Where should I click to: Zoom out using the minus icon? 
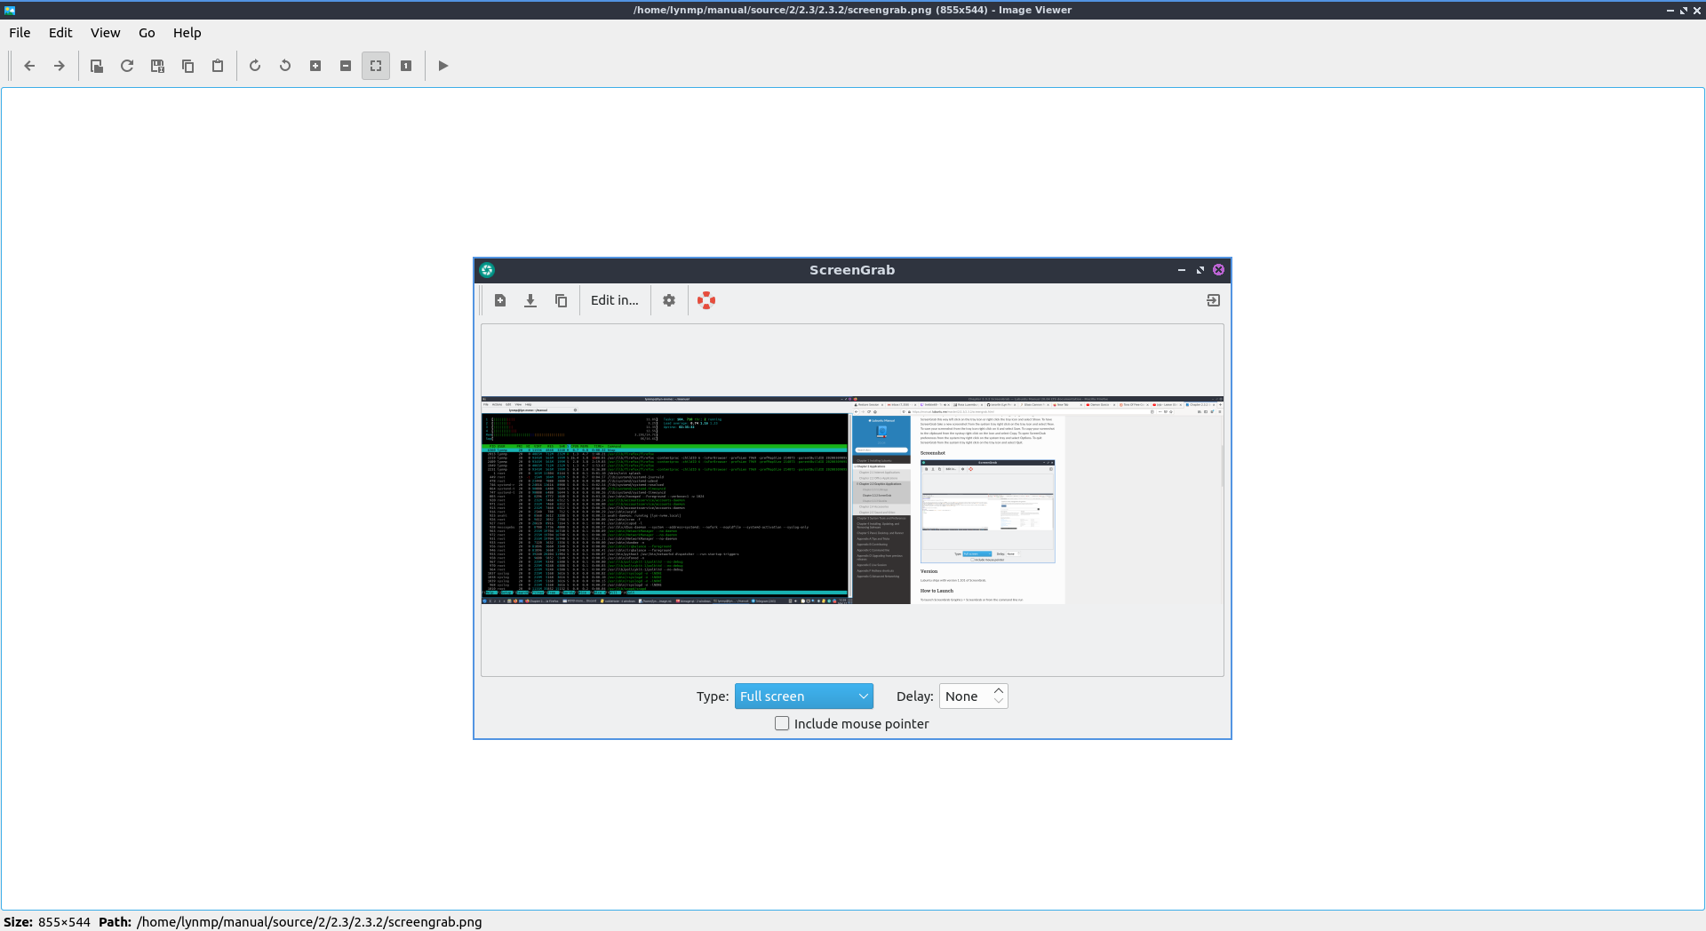[x=346, y=66]
